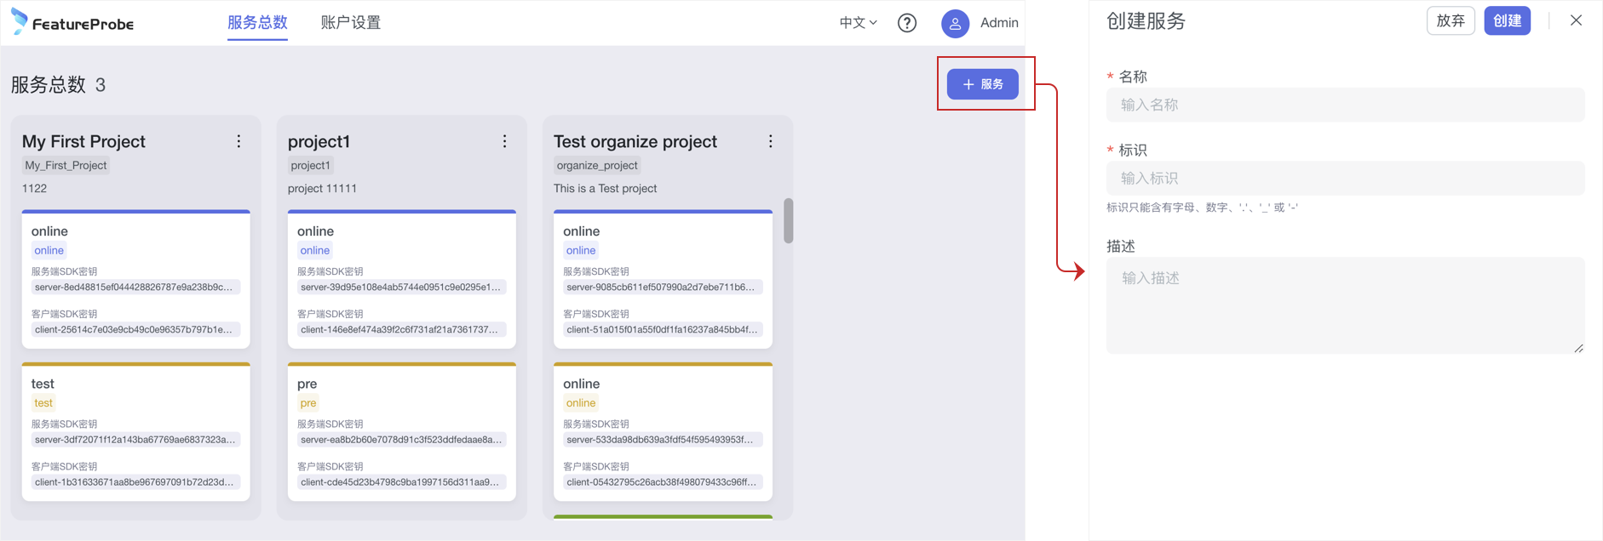Click the Admin user avatar icon
1603x541 pixels.
(955, 24)
